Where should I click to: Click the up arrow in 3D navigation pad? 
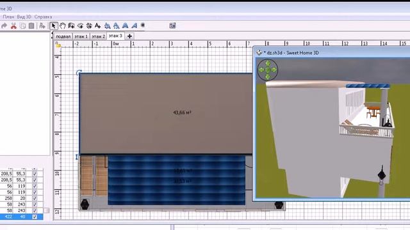click(x=268, y=63)
